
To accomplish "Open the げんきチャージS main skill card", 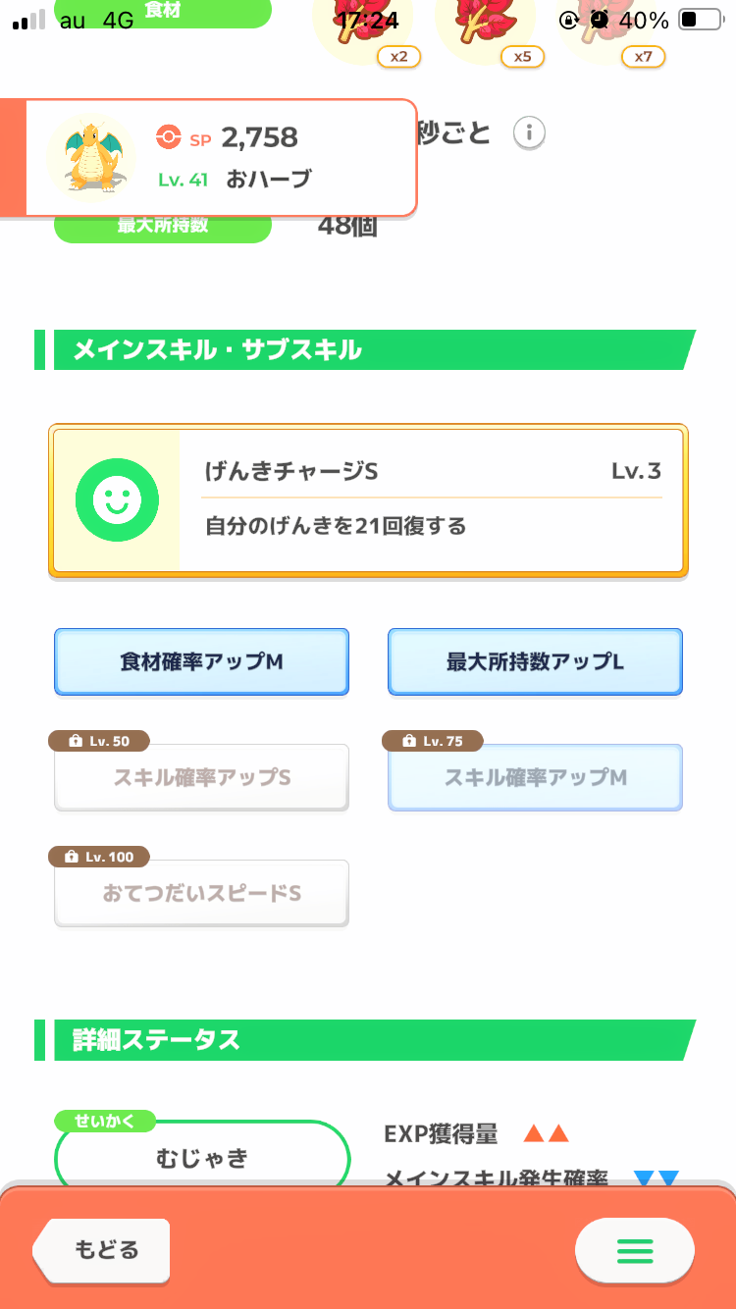I will (x=432, y=501).
